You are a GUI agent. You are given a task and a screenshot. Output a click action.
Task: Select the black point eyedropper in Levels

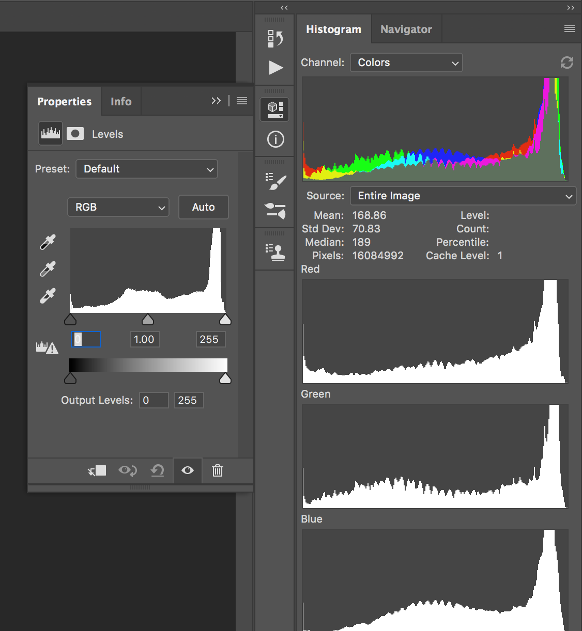47,242
